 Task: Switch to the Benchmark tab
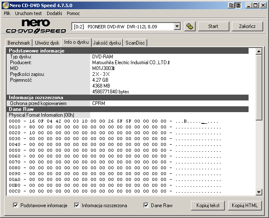tap(19, 43)
